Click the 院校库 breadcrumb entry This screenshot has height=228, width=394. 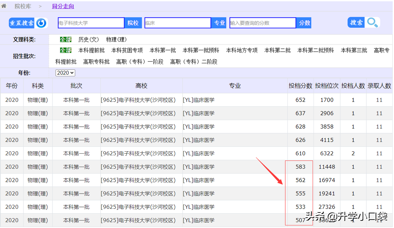(x=23, y=6)
